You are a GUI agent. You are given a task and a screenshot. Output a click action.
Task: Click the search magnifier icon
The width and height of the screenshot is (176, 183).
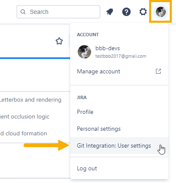23,12
